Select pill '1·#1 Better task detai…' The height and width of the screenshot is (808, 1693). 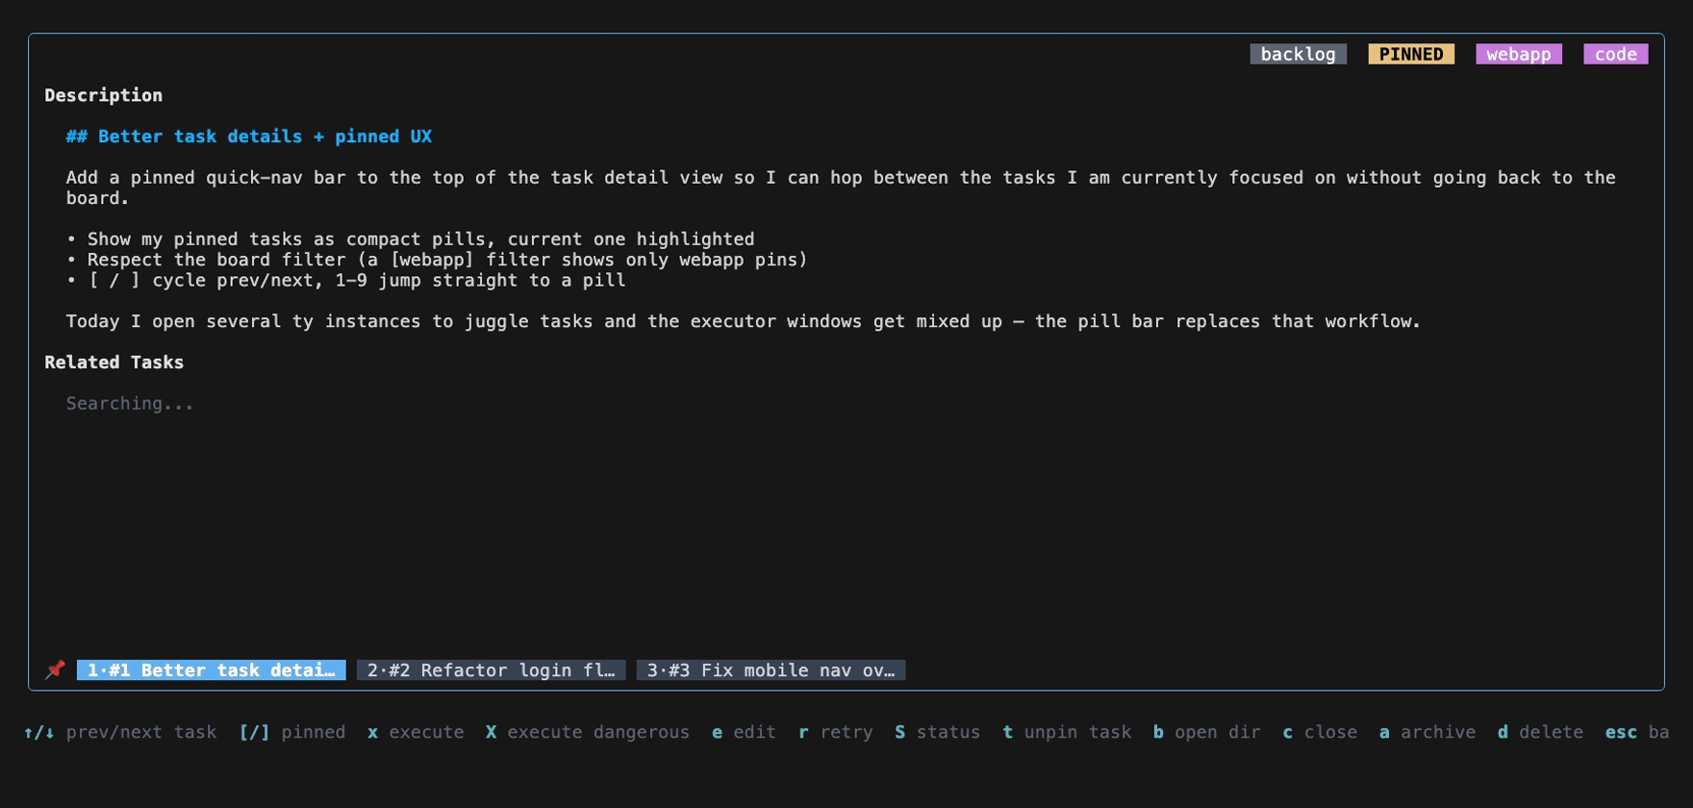tap(212, 670)
